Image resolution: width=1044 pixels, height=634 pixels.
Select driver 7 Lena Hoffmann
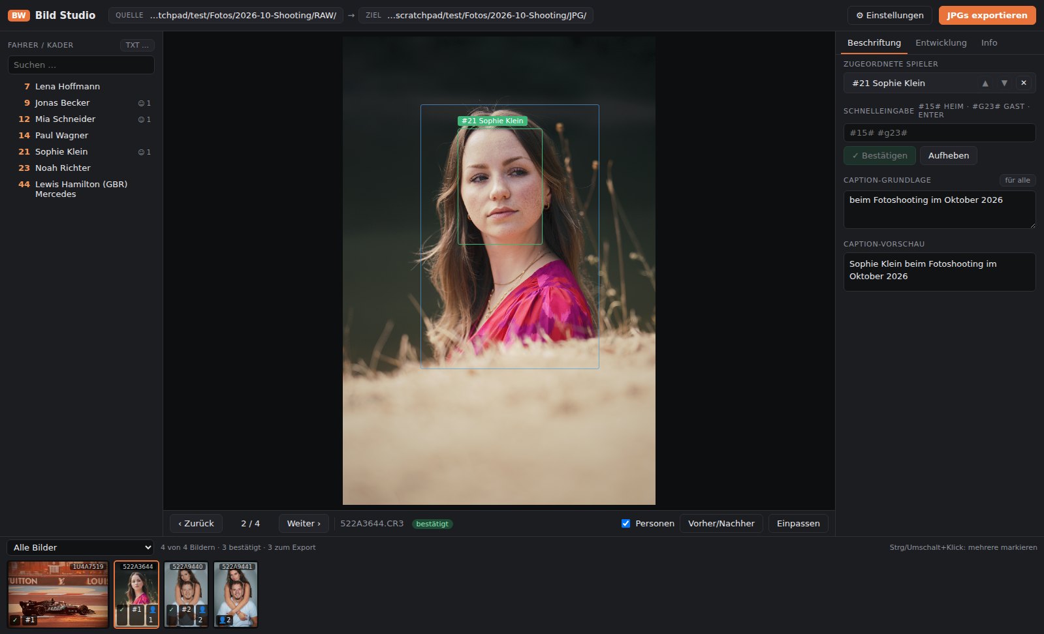point(81,86)
